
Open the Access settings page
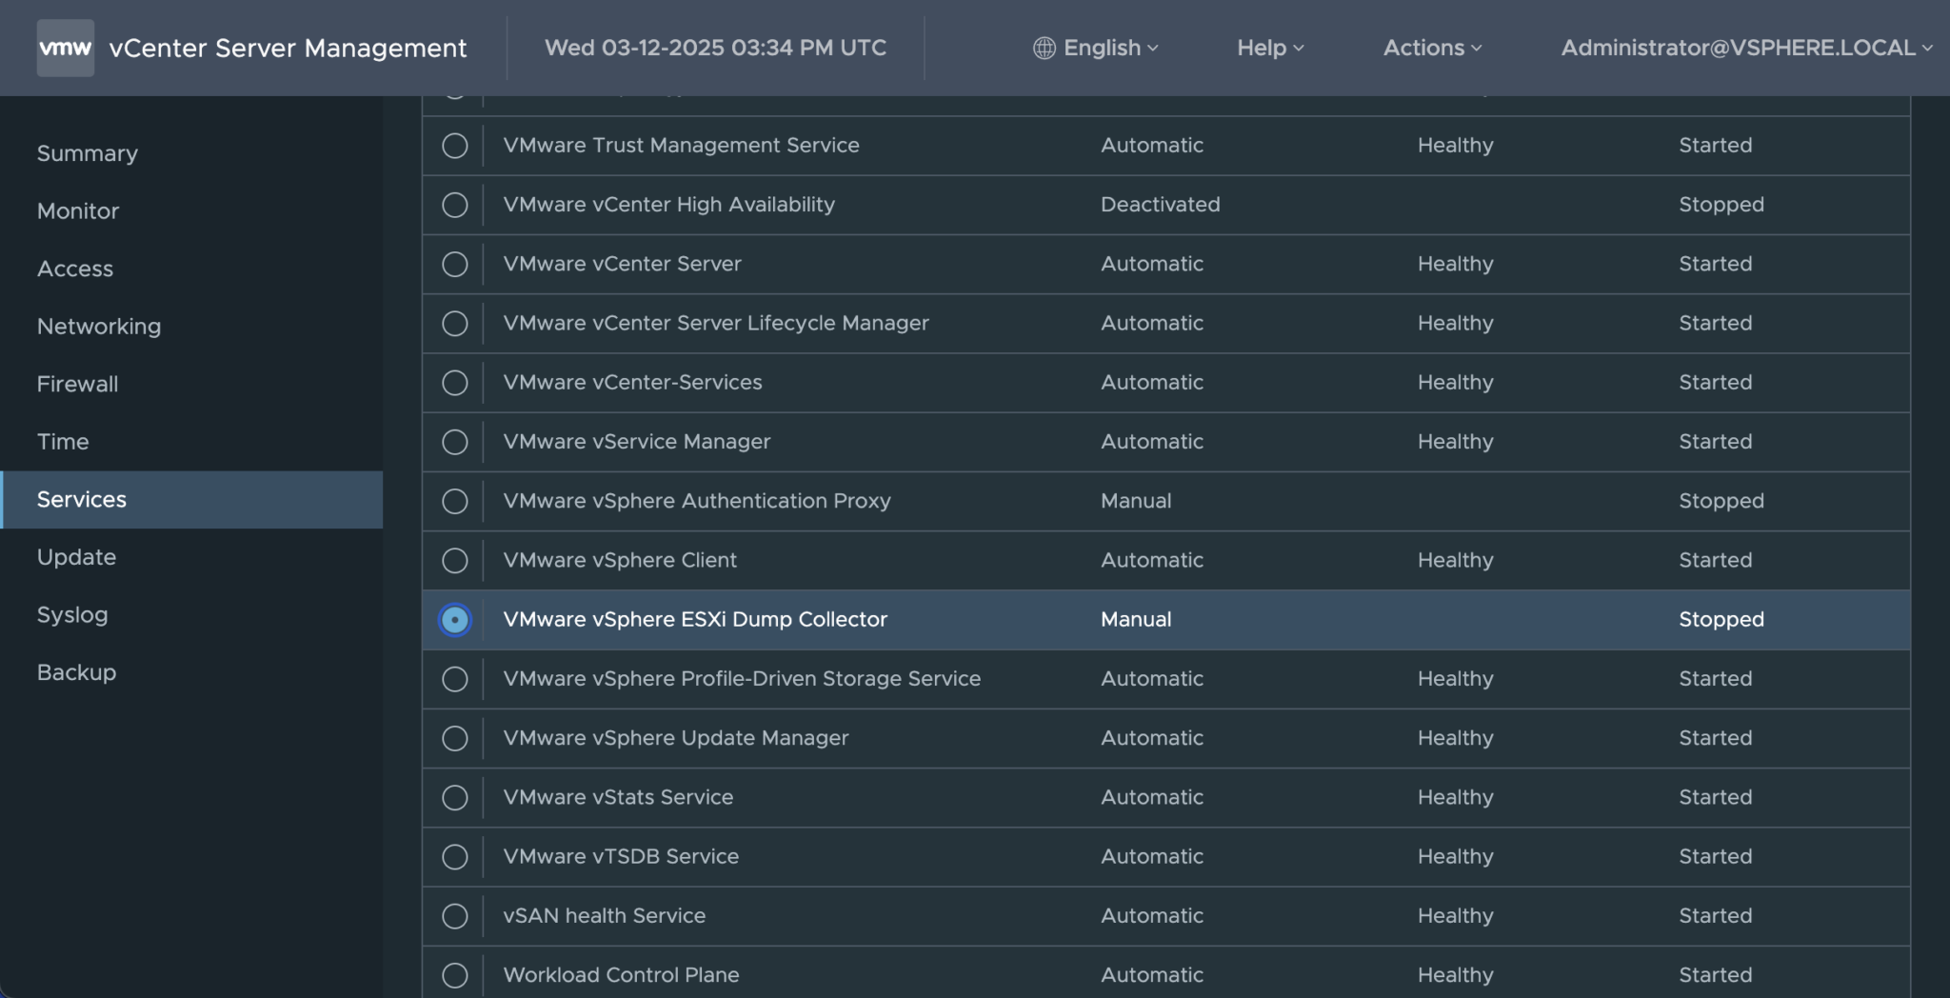pyautogui.click(x=75, y=269)
